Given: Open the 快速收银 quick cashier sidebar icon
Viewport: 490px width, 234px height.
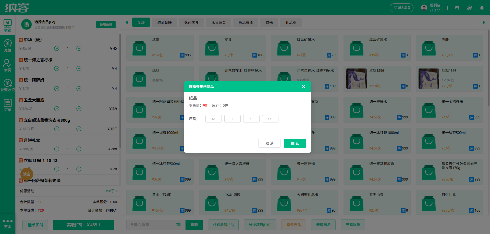Looking at the screenshot, I should tap(8, 85).
